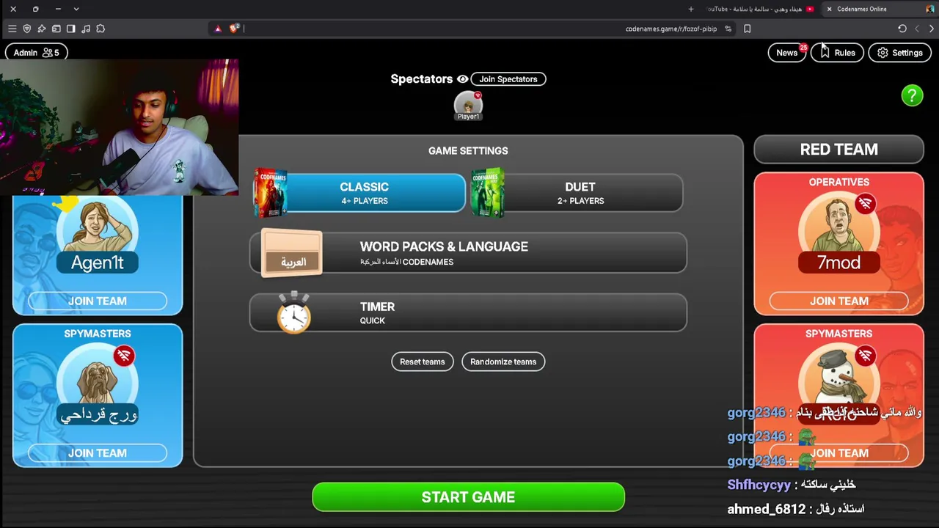Open a new browser tab
939x528 pixels.
click(691, 9)
